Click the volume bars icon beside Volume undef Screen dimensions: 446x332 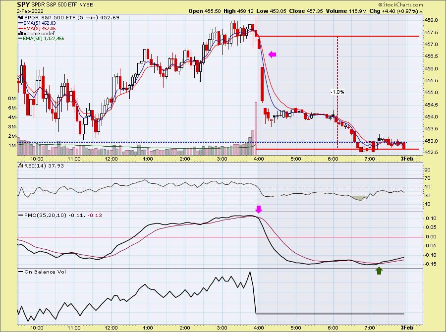click(x=20, y=34)
